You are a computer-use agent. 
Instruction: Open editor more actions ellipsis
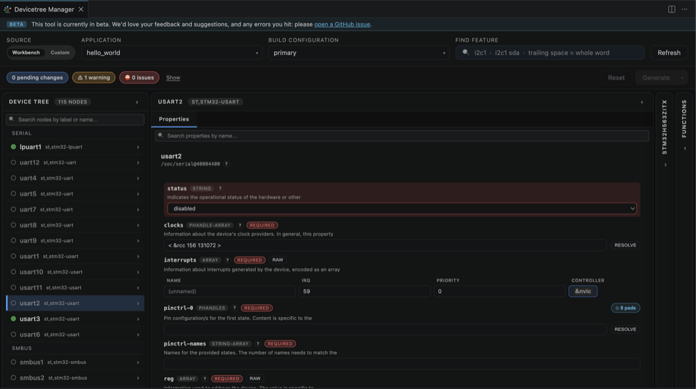pyautogui.click(x=685, y=9)
